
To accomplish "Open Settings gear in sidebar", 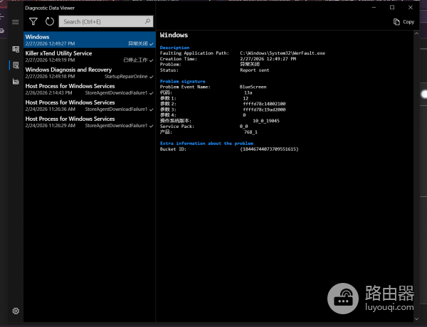I will 16,311.
